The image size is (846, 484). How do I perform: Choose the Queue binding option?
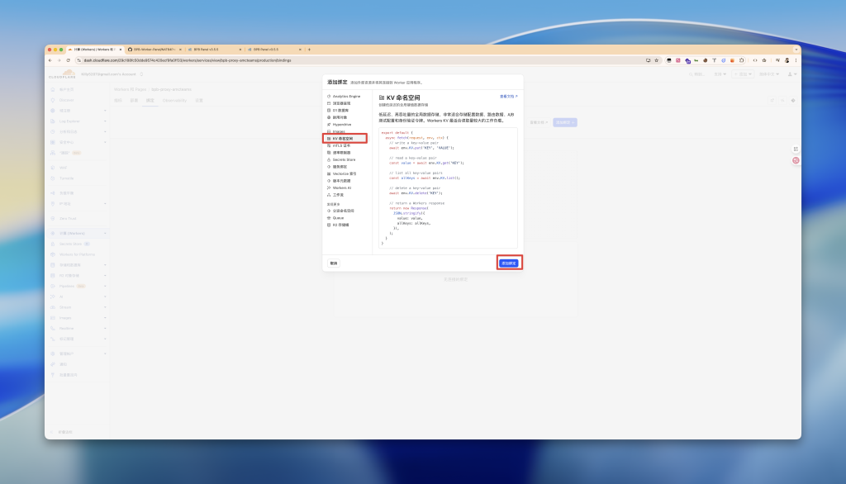point(338,217)
